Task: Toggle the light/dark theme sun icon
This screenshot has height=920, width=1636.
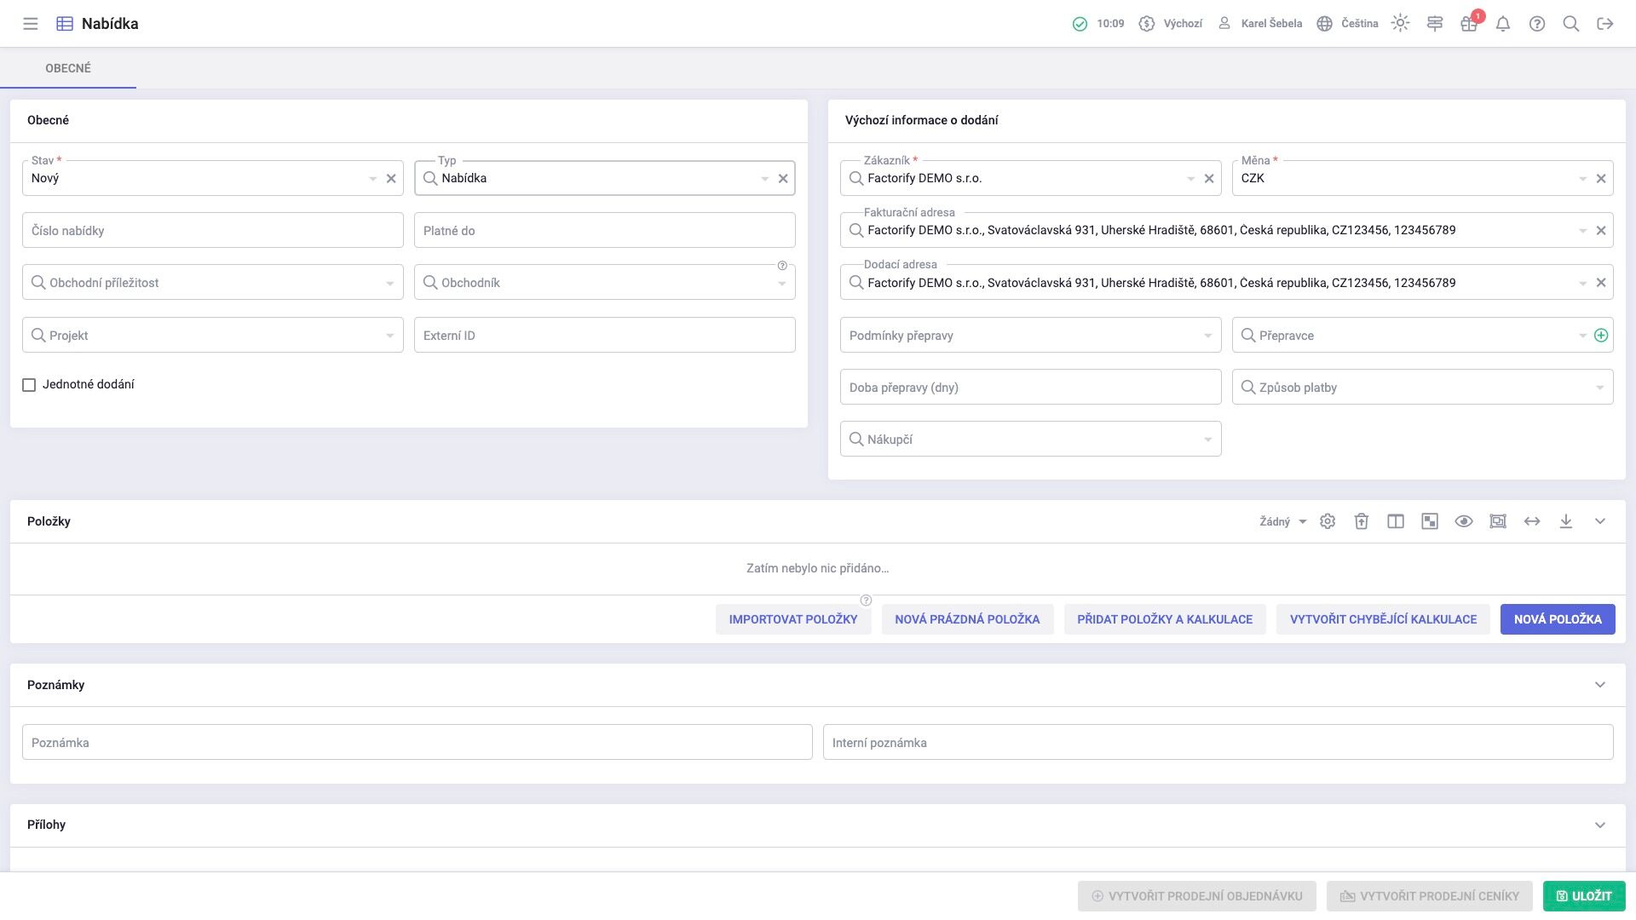Action: click(x=1400, y=24)
